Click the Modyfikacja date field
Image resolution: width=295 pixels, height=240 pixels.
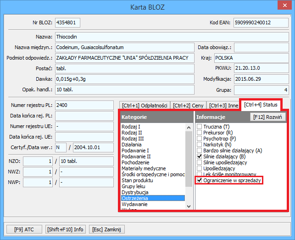point(262,79)
